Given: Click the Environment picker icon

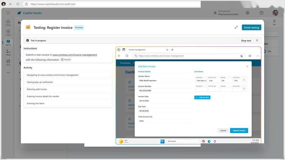Looking at the screenshot, I should point(215,13).
